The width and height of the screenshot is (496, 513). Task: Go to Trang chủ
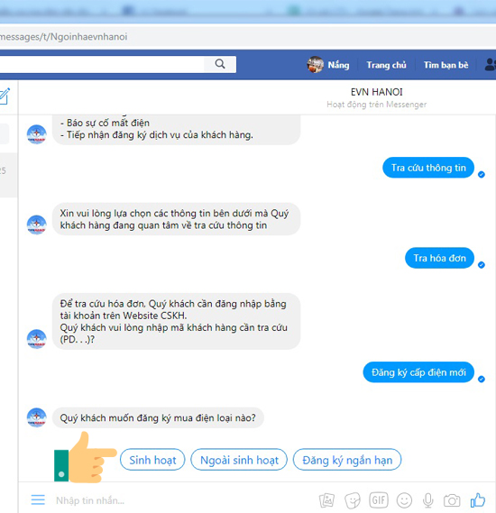point(386,65)
